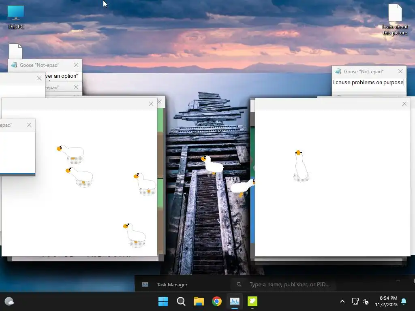The image size is (415, 311).
Task: Minimize the Task Manager window
Action: [398, 281]
